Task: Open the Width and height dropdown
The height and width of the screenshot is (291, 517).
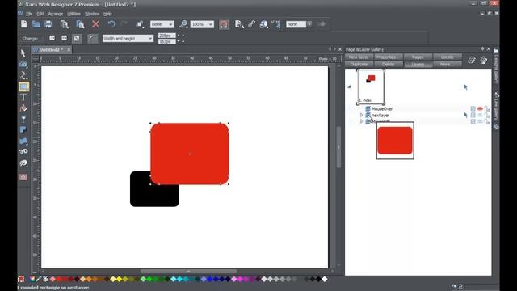Action: [x=128, y=39]
